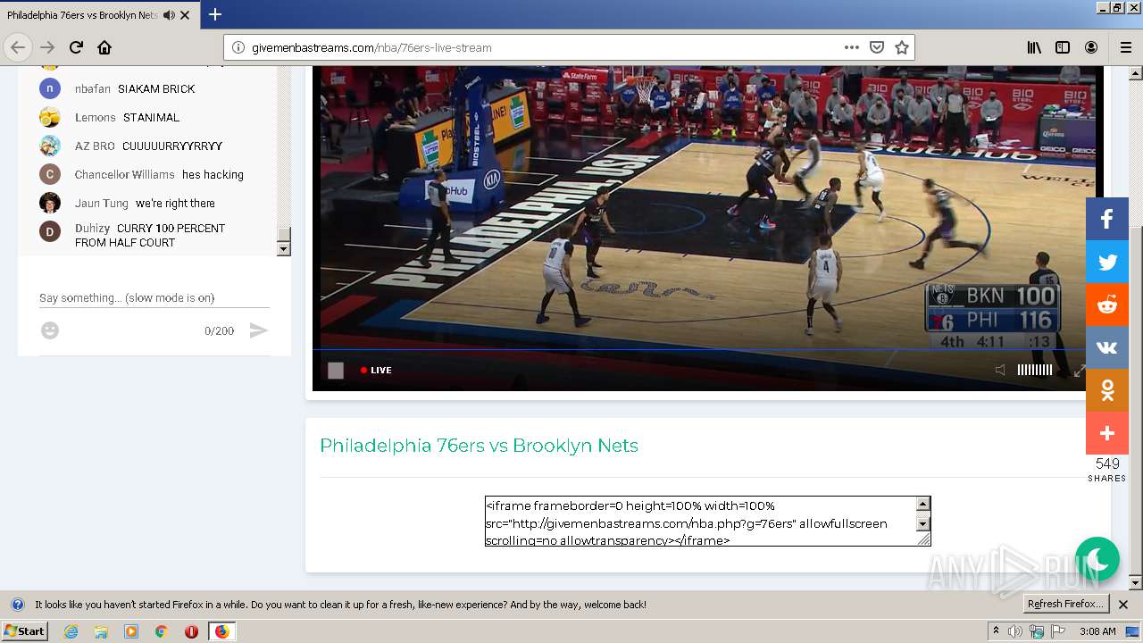
Task: Bookmark this page with star icon
Action: pyautogui.click(x=902, y=47)
